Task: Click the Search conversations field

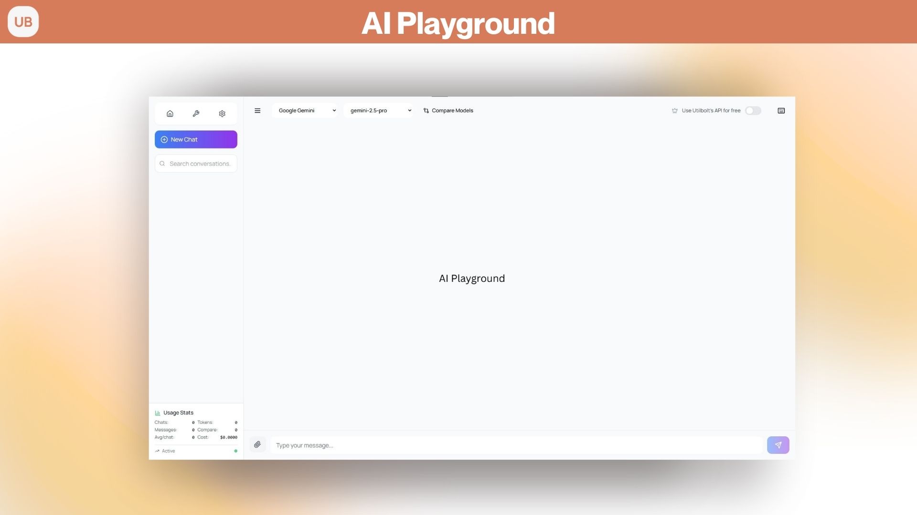Action: [x=196, y=163]
